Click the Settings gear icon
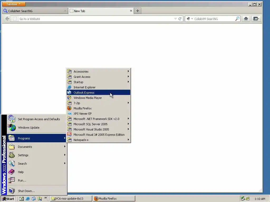 coord(12,155)
